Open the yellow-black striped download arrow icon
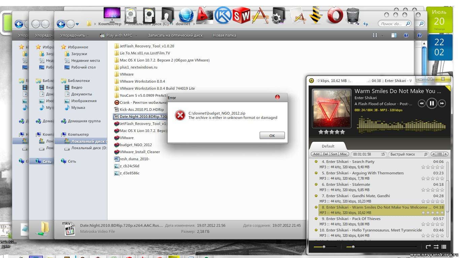The width and height of the screenshot is (460, 258). 316,15
